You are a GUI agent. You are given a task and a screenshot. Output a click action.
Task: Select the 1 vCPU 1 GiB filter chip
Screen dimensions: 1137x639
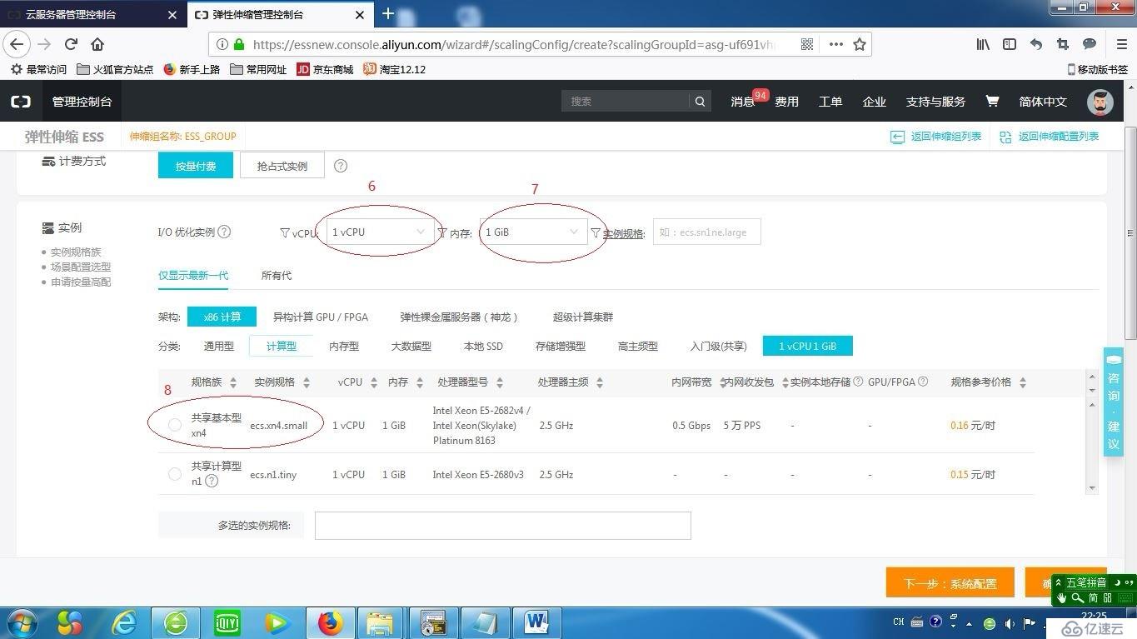[x=808, y=346]
